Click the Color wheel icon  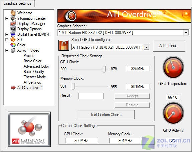(13, 45)
